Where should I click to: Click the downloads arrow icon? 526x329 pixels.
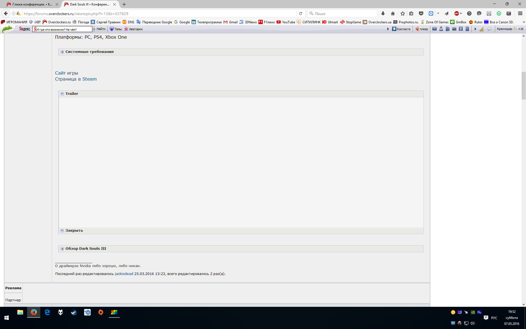tap(383, 13)
